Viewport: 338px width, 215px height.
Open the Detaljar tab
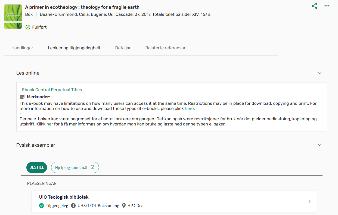(123, 48)
